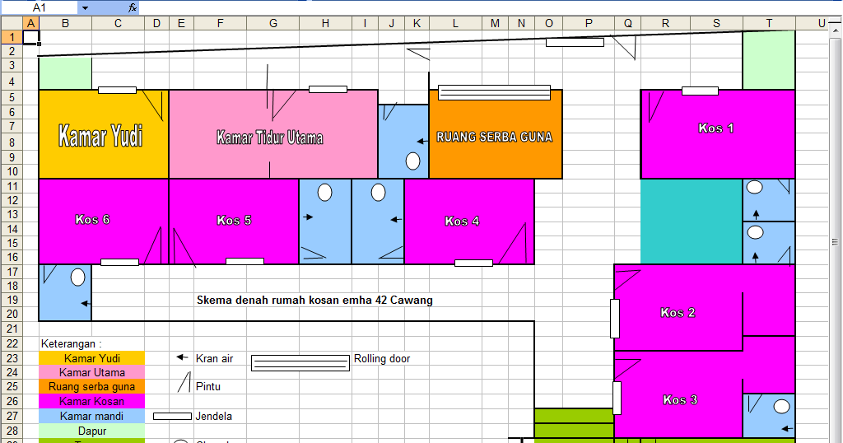Select row 25 header

coord(12,386)
